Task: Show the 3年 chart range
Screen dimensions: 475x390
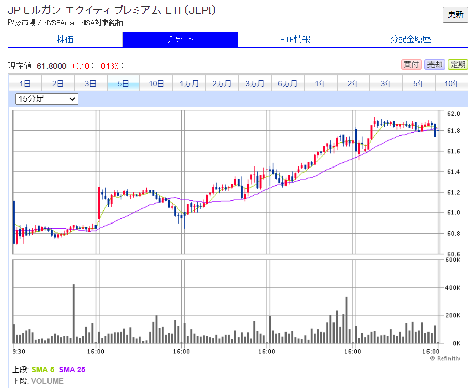Action: coord(387,83)
